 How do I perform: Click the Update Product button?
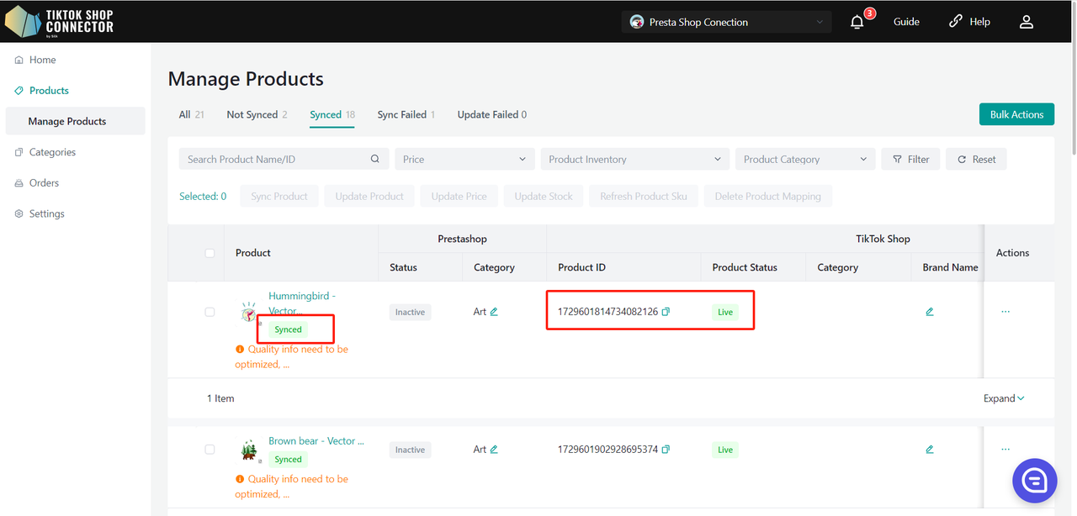pyautogui.click(x=369, y=196)
